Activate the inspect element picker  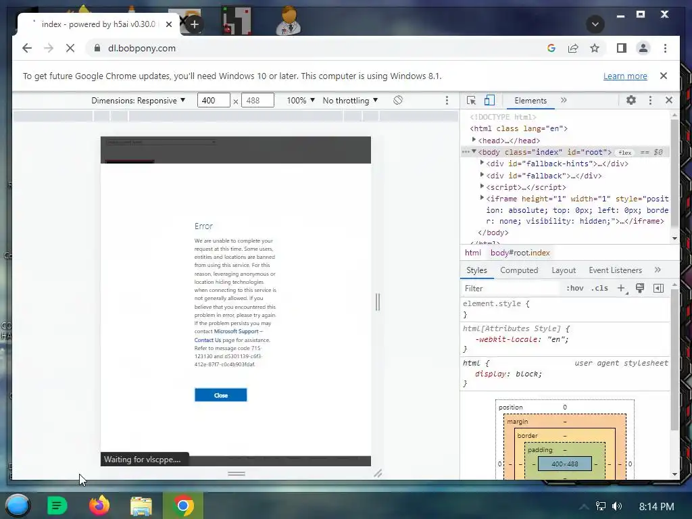[471, 101]
